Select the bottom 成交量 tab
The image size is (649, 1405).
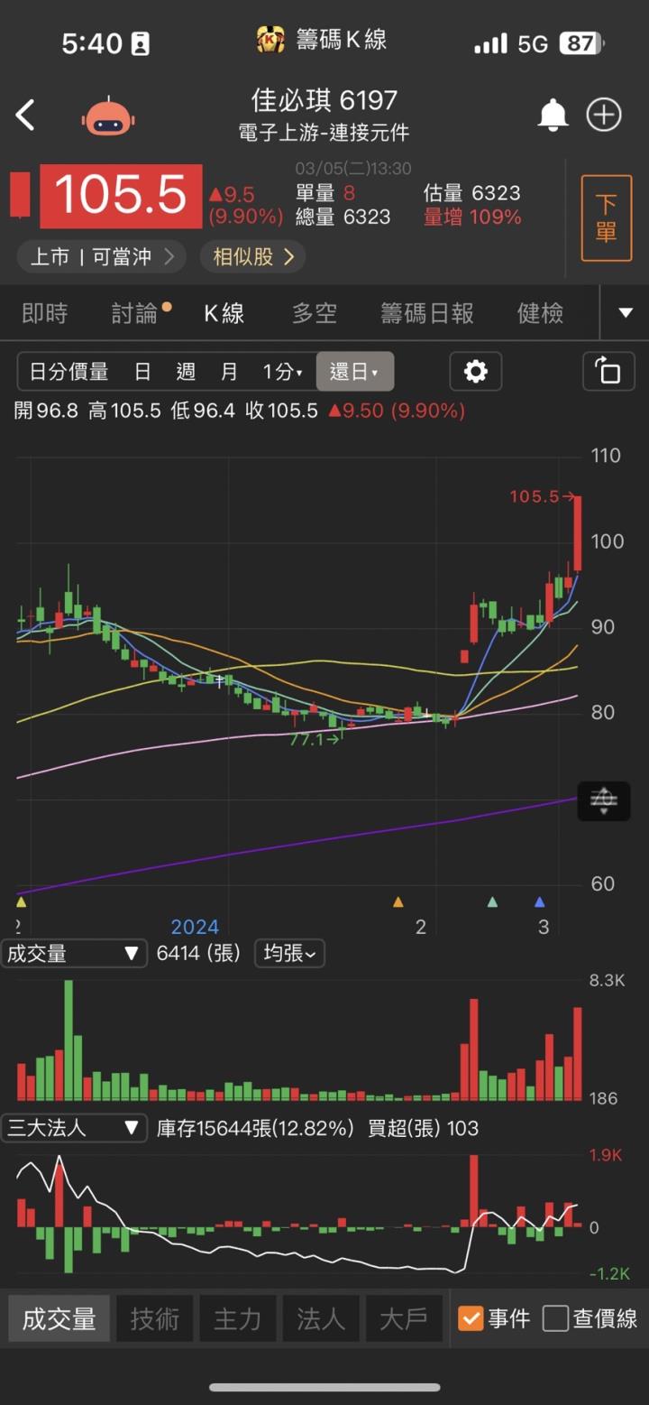[x=59, y=1318]
